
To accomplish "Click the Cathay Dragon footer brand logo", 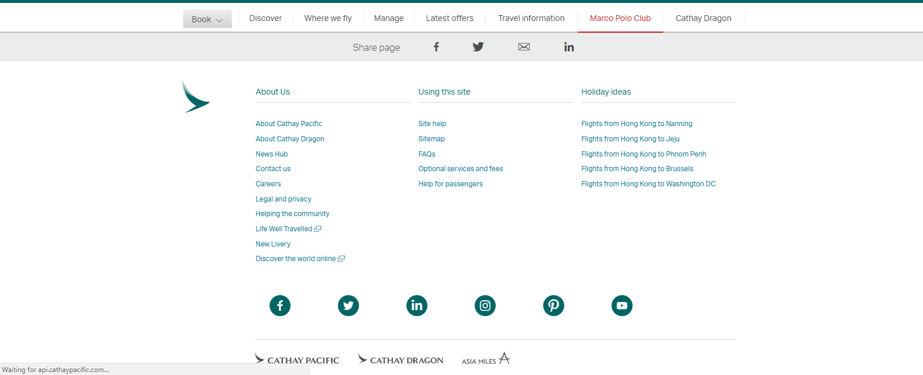I will (x=401, y=359).
